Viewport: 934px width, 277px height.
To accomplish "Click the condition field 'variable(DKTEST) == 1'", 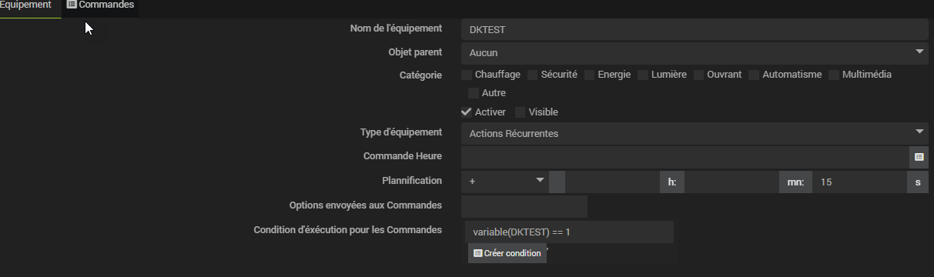I will click(570, 232).
